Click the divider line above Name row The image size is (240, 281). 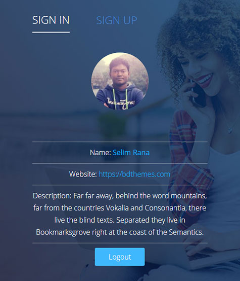120,142
